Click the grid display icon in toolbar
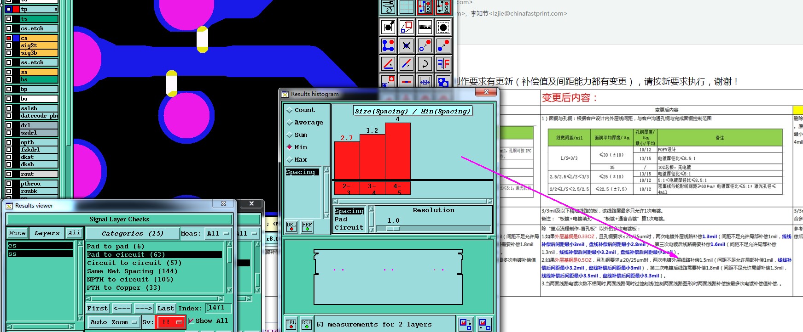Screen dimensions: 803x332 407,7
